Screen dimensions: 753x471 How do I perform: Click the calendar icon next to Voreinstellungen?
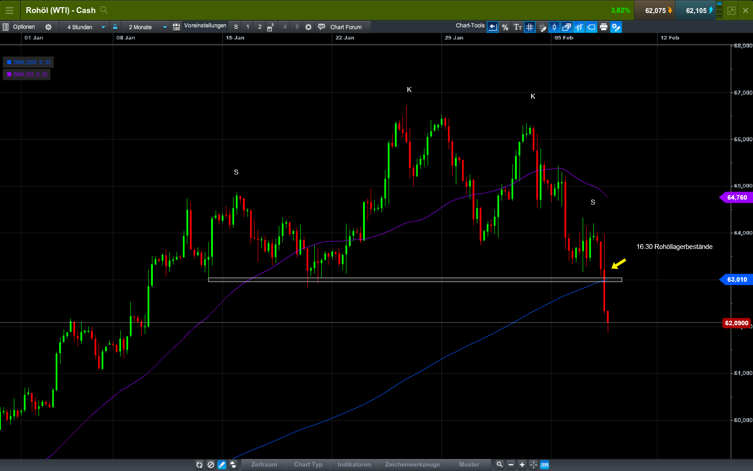[176, 26]
